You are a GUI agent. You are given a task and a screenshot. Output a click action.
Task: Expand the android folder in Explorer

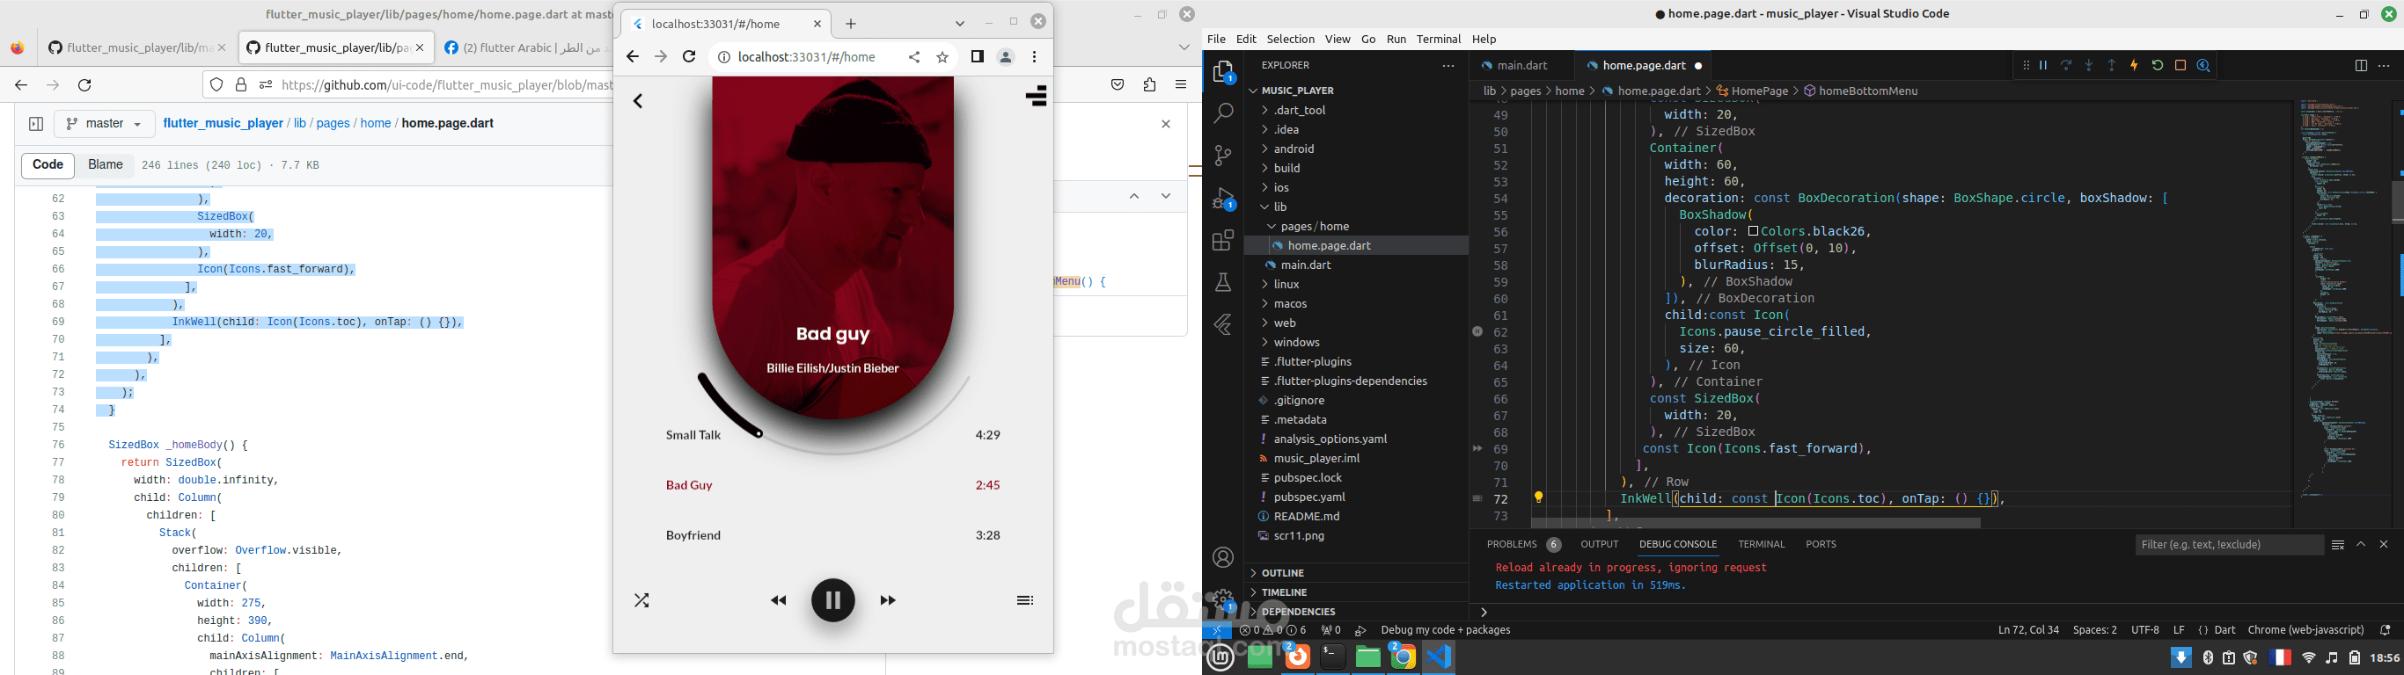coord(1294,149)
